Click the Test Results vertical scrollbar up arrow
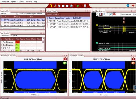This screenshot has height=99, width=136. [43, 39]
